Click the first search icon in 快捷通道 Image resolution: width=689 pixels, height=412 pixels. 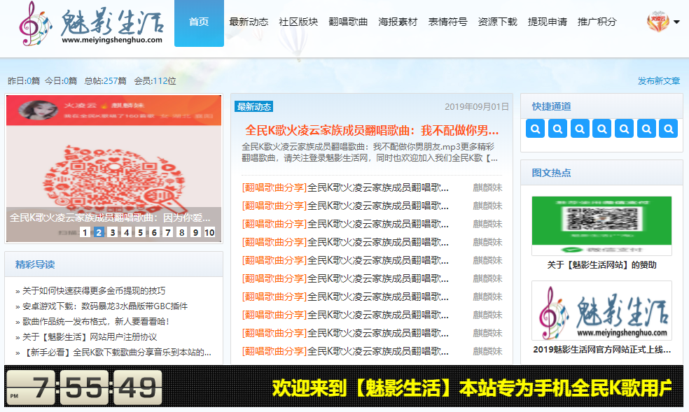[x=536, y=129]
